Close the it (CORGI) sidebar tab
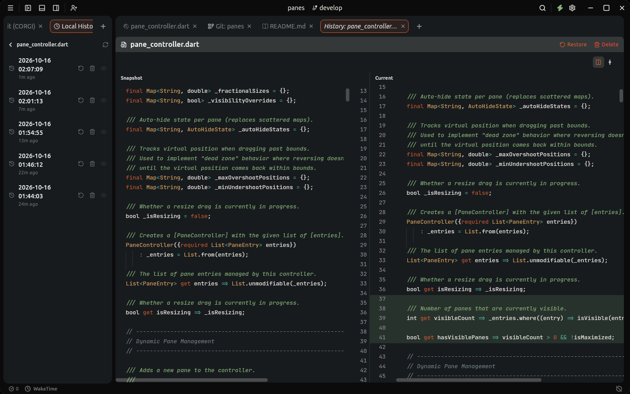This screenshot has height=394, width=630. coord(41,26)
